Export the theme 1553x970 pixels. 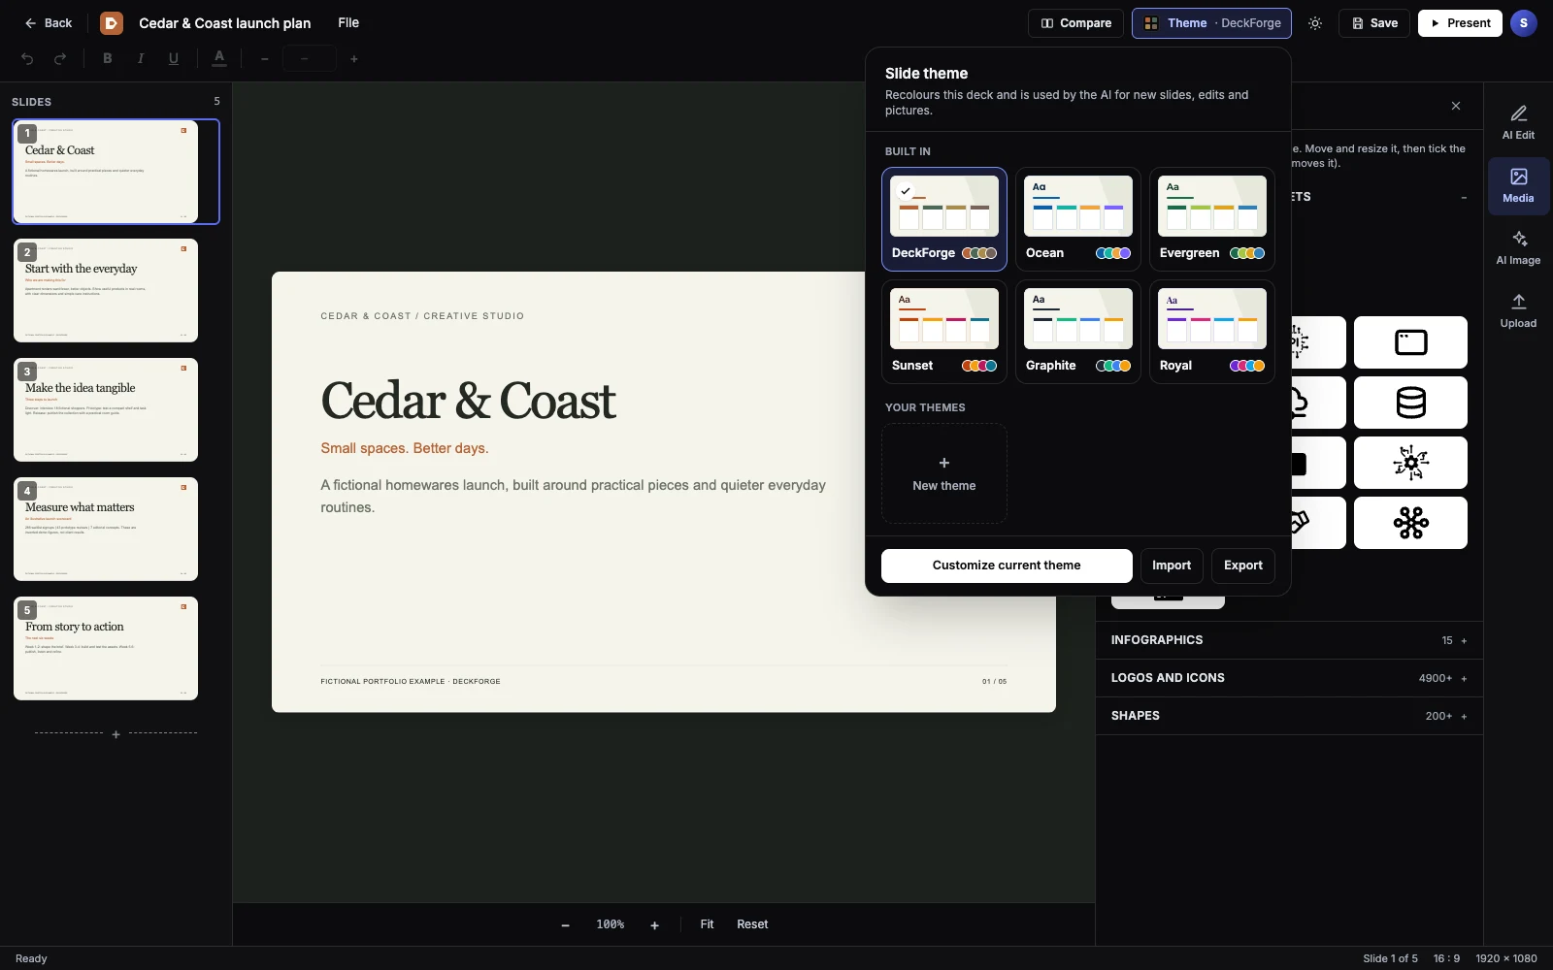[x=1243, y=566]
